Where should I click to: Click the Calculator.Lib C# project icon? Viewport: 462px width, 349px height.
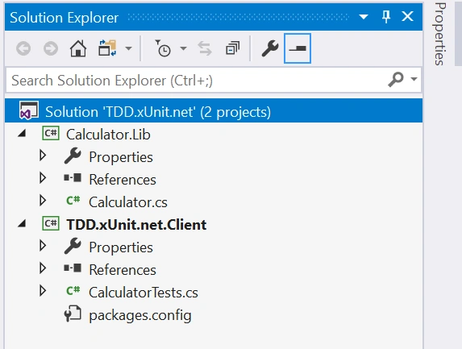click(51, 133)
